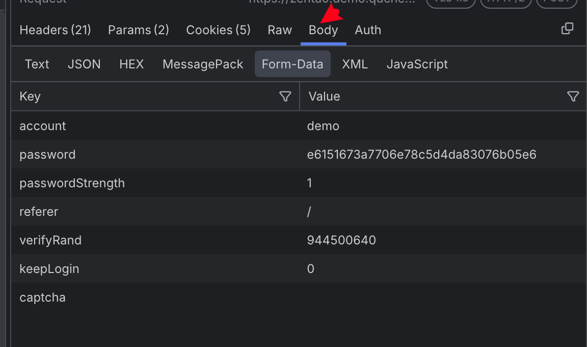Open the Auth tab
This screenshot has height=347, width=587.
tap(368, 30)
